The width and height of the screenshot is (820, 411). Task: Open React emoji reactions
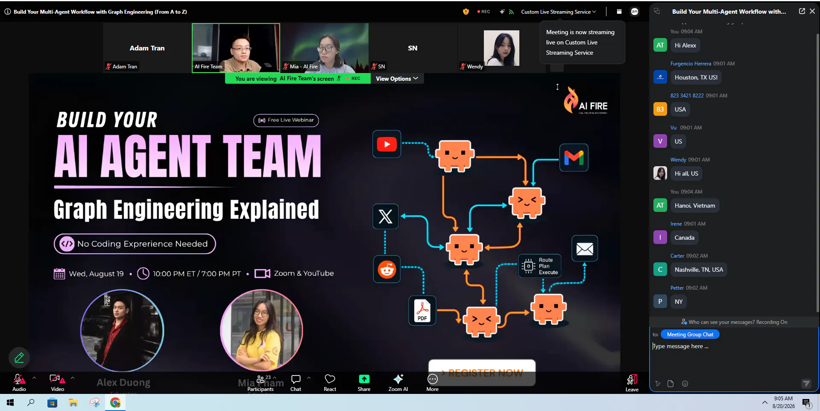[330, 382]
